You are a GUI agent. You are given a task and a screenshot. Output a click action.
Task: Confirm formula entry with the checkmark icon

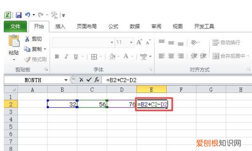point(89,80)
